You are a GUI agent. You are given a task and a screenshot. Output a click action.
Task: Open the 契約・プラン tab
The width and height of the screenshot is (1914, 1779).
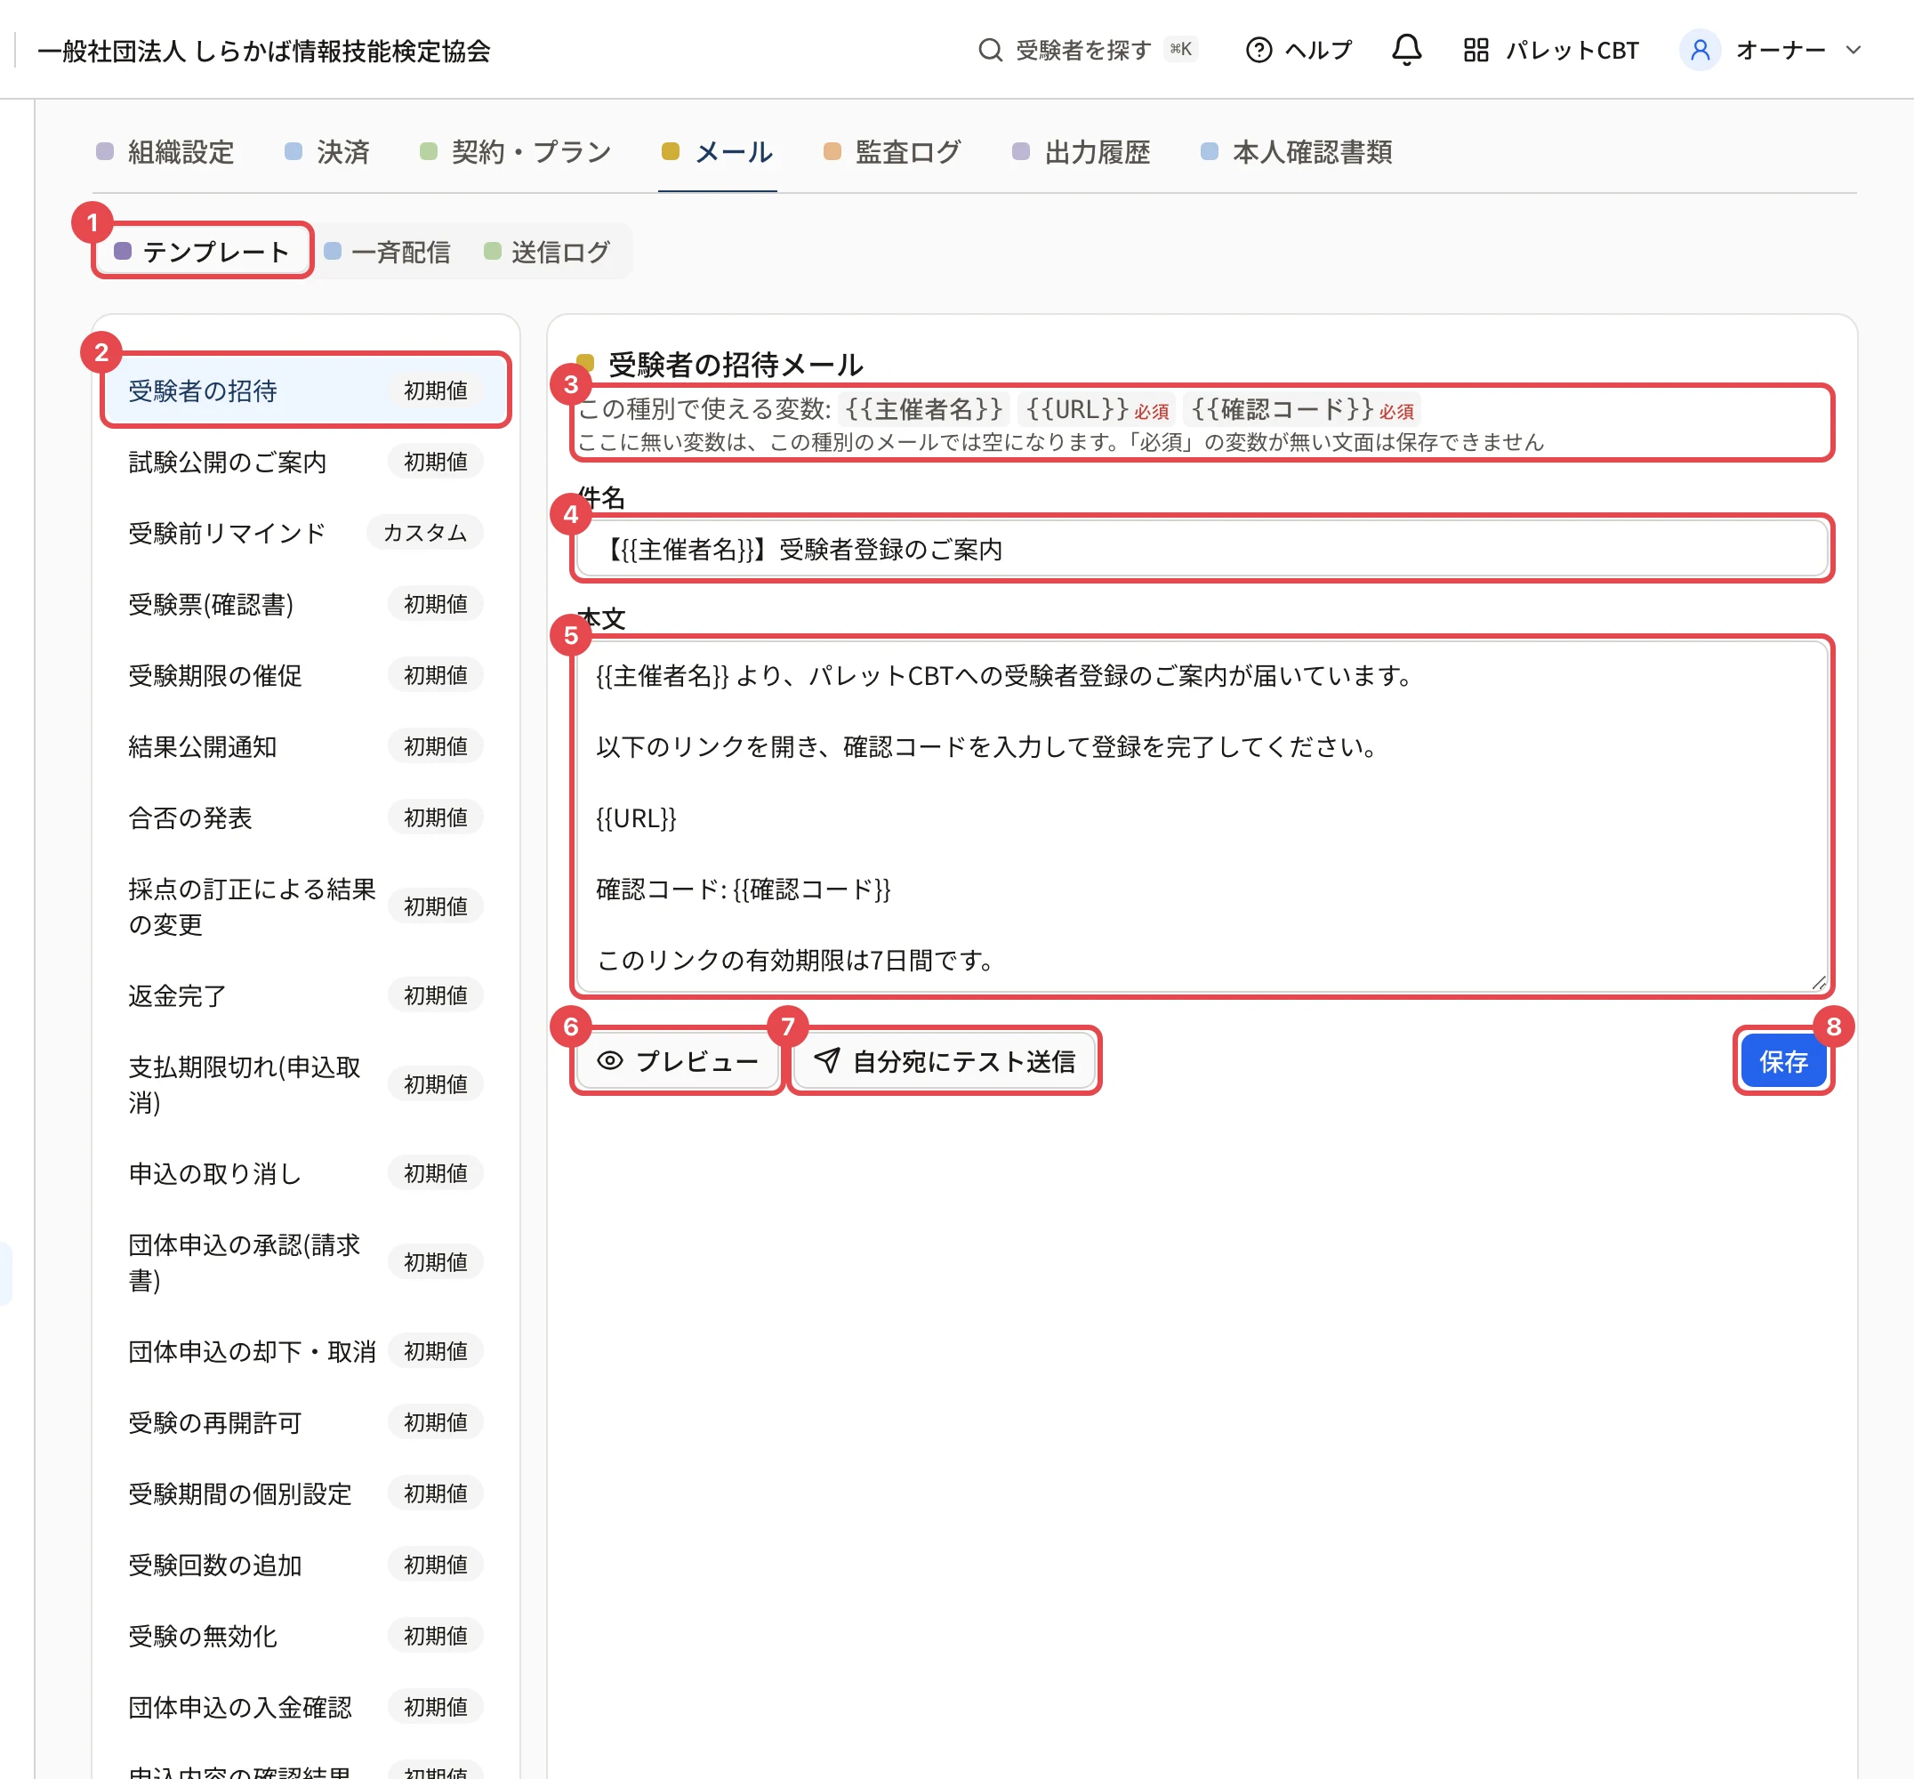[515, 152]
